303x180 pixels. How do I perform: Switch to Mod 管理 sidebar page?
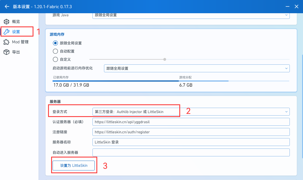(20, 42)
